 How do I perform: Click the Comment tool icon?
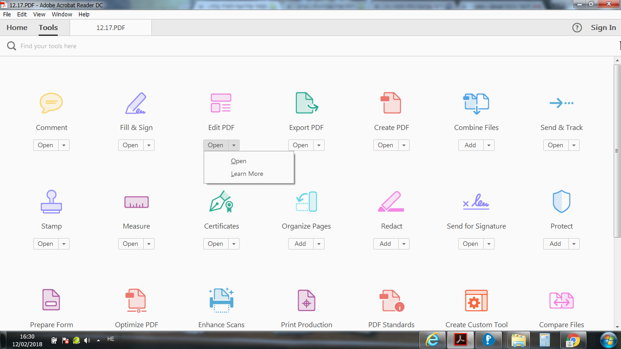tap(51, 103)
